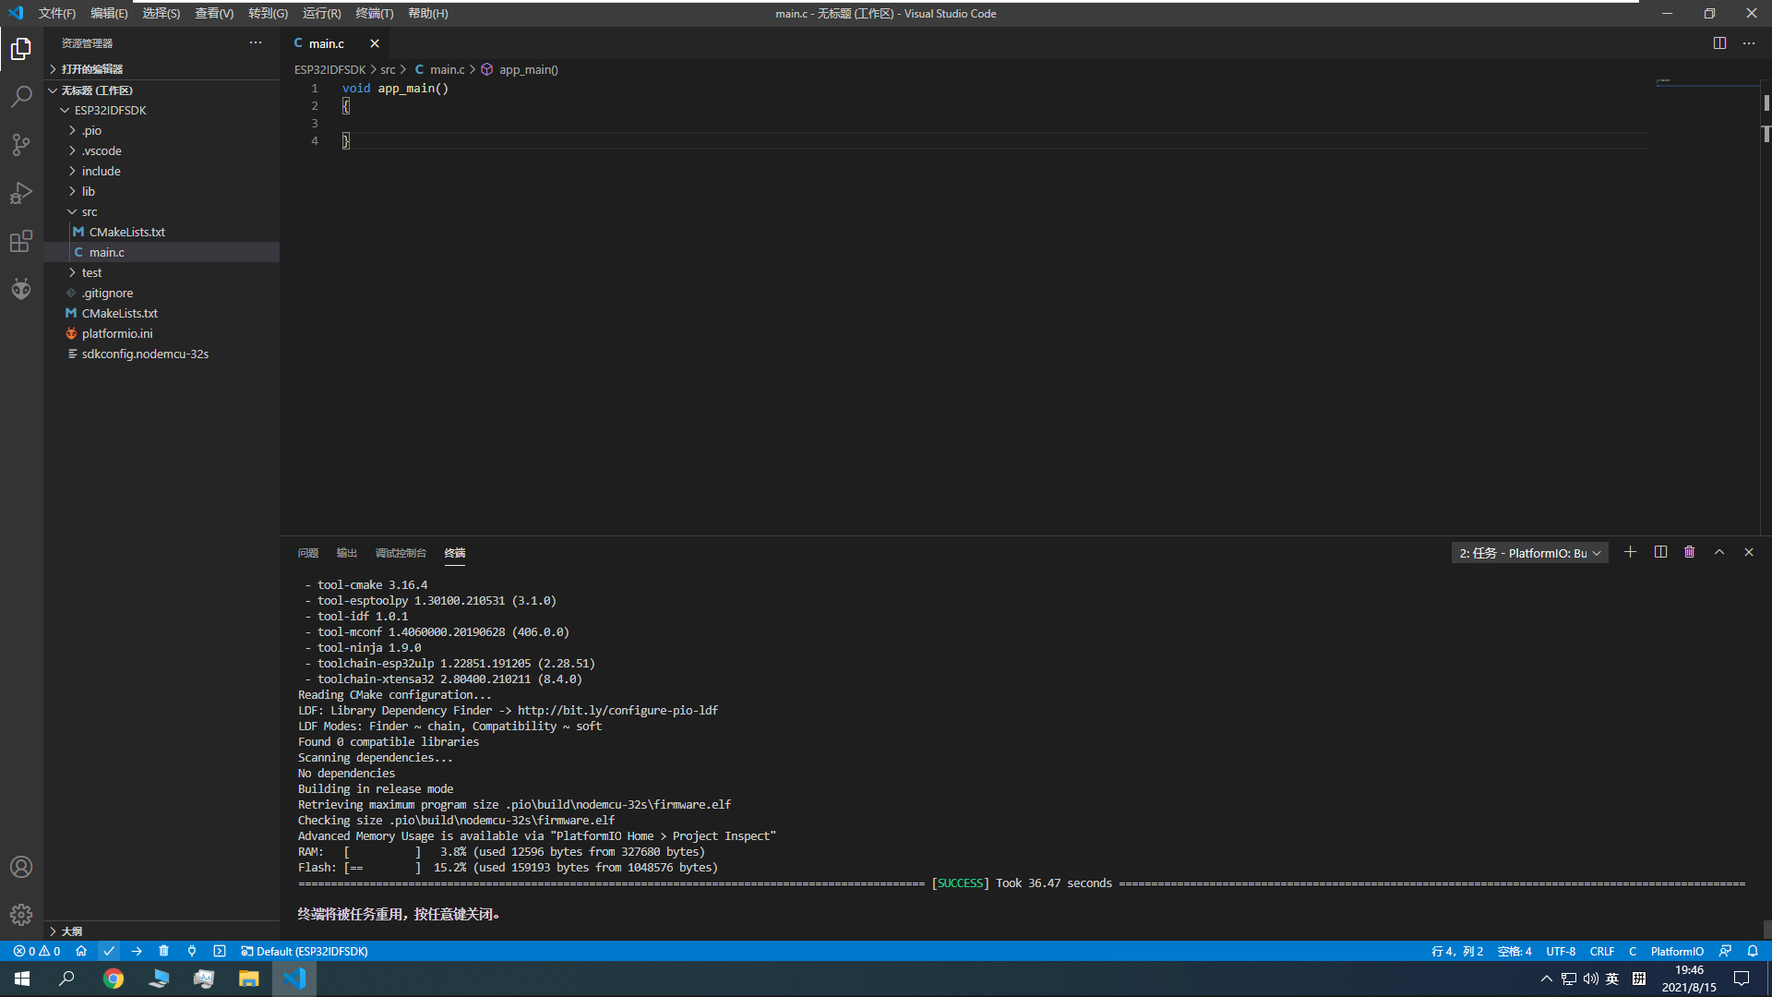
Task: Open the Extensions view
Action: [21, 241]
